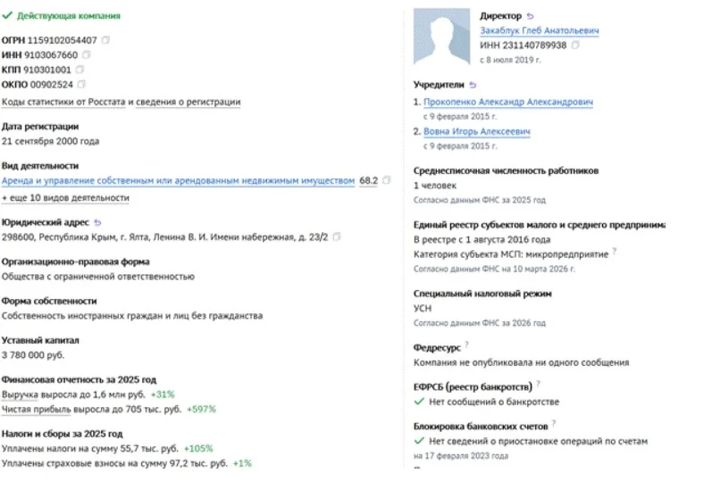Open director Закаблук Глеб Анатольевич's profile link
The width and height of the screenshot is (712, 481).
point(540,30)
